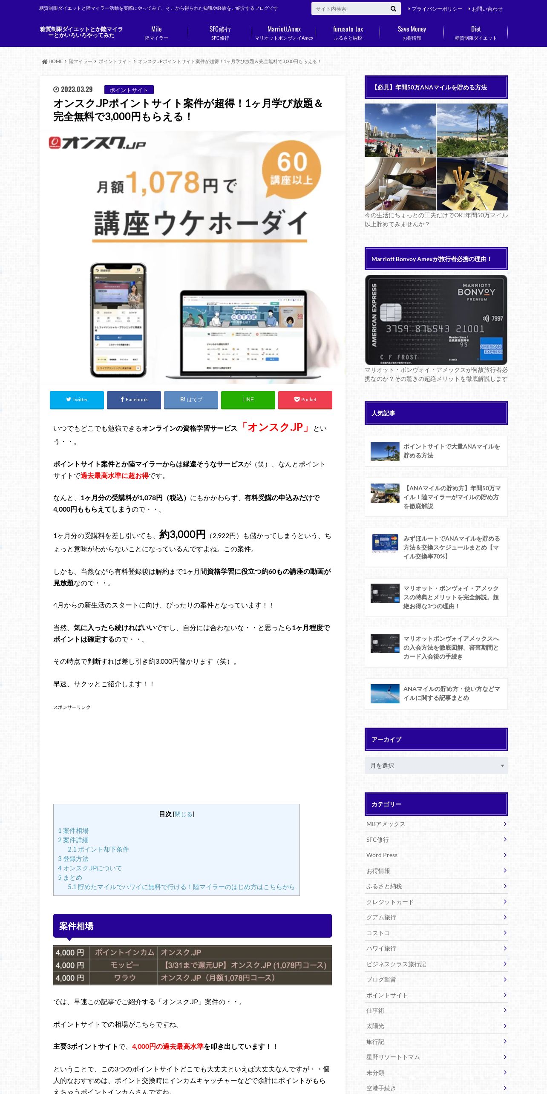Open the ポイントサイト sidebar category
Image resolution: width=547 pixels, height=1094 pixels.
[x=436, y=995]
